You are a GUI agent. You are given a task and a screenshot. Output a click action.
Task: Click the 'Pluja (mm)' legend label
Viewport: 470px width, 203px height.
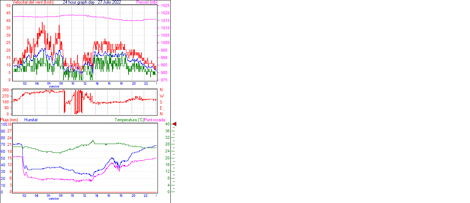point(9,120)
